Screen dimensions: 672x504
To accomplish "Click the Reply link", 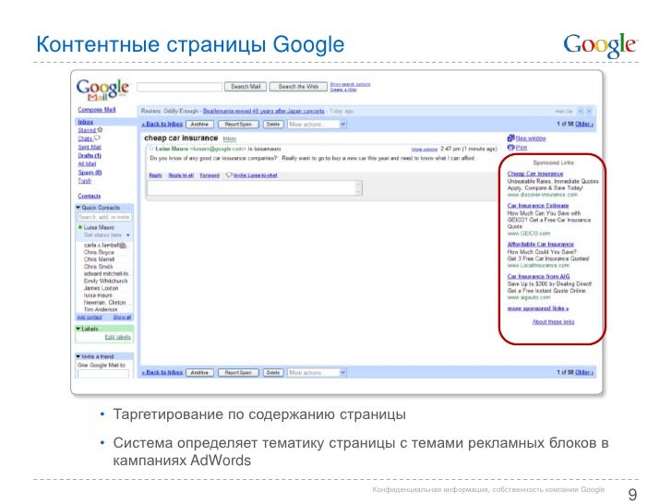I will [156, 175].
